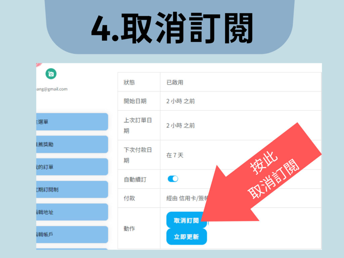
Task: Disable the 自動續訂 auto-renew switch
Action: pyautogui.click(x=173, y=179)
